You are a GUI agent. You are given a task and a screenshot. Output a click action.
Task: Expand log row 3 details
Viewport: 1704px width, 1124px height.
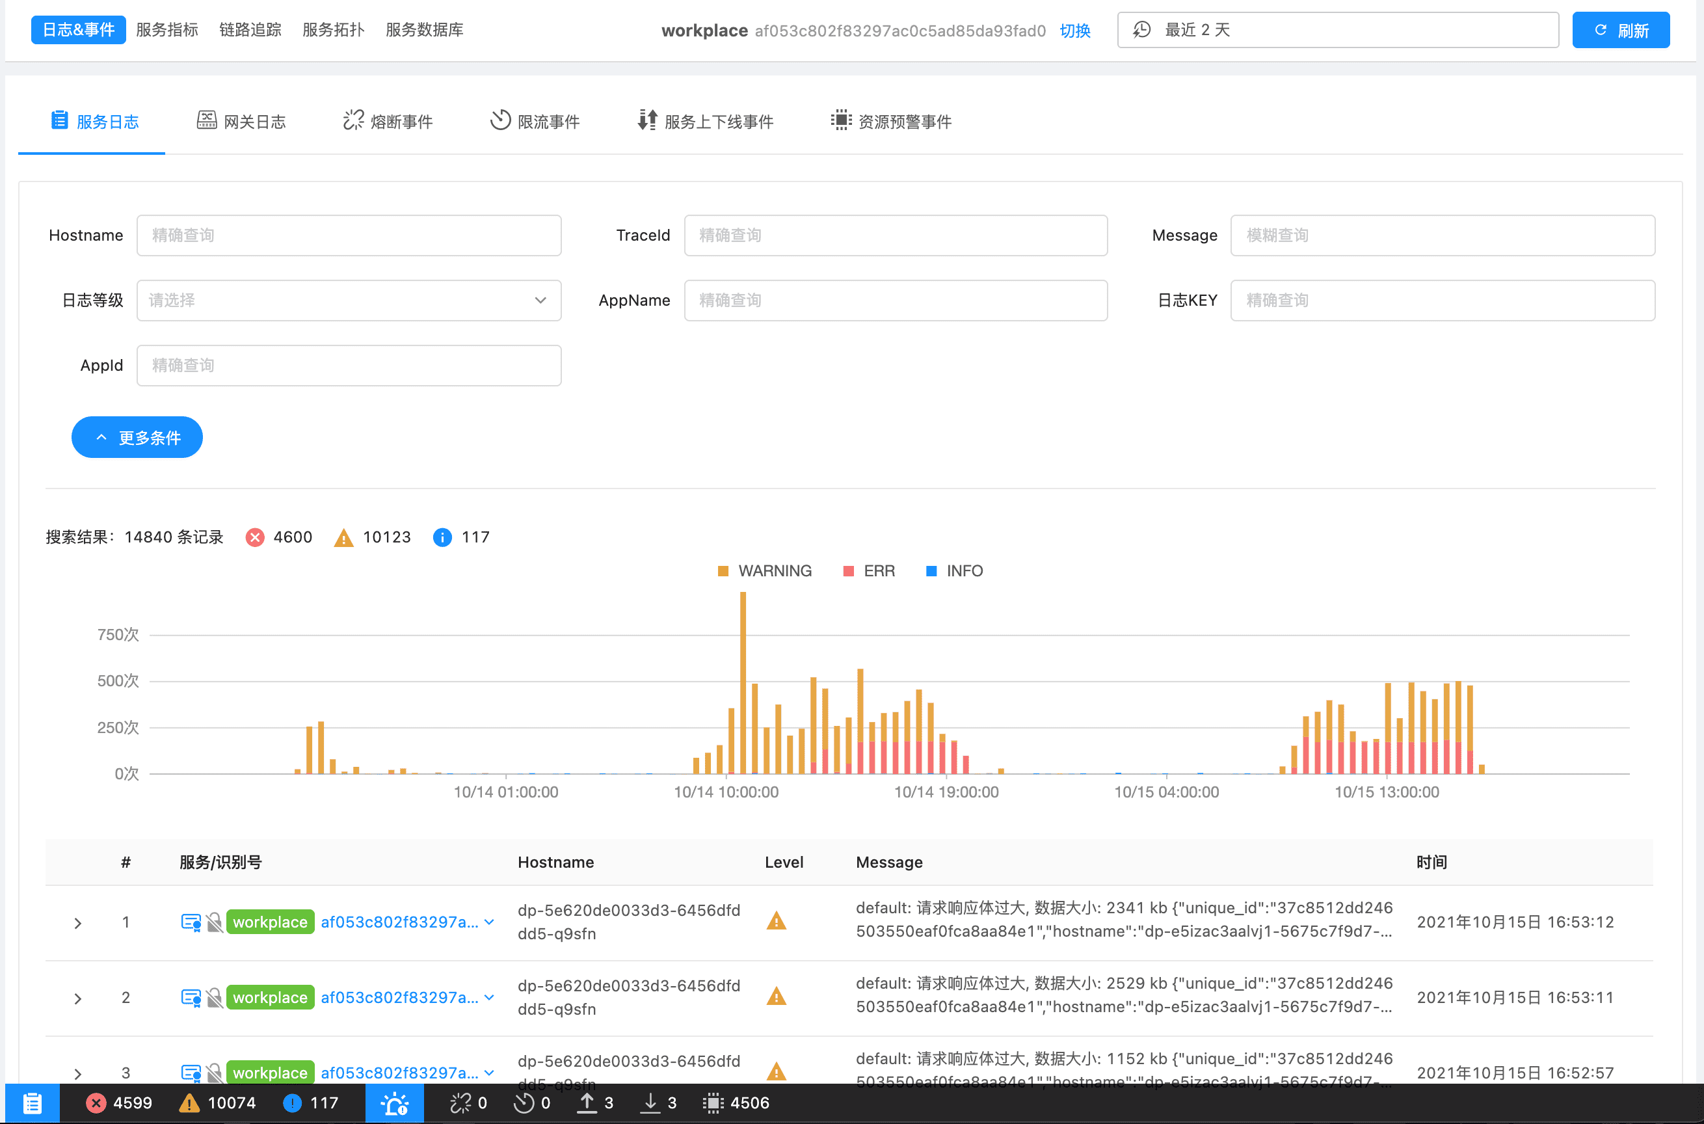click(x=78, y=1074)
